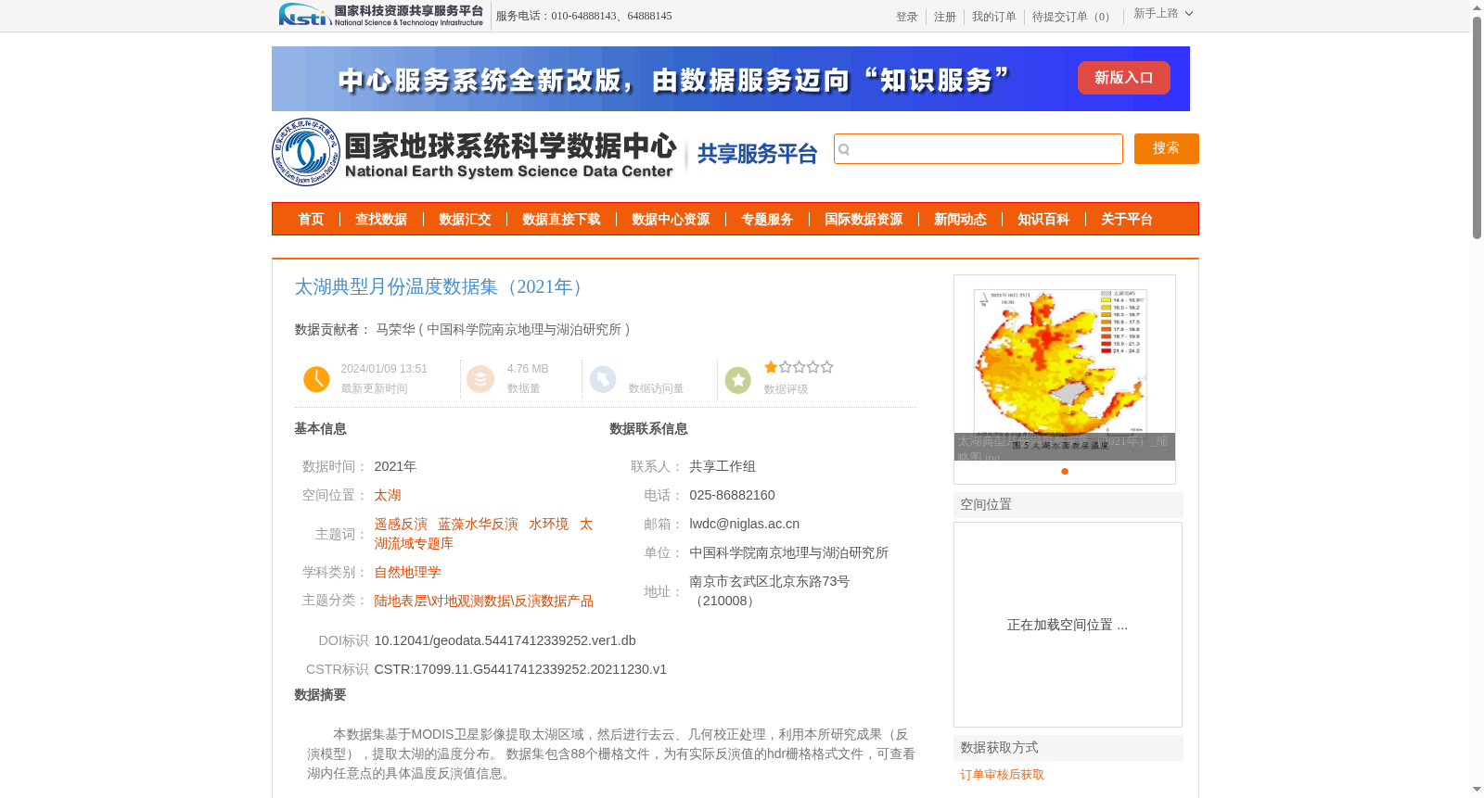This screenshot has width=1484, height=798.
Task: Click the 空间位置 panel header
Action: point(1068,504)
